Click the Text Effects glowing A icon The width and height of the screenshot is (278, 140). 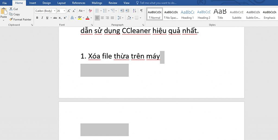click(72, 18)
